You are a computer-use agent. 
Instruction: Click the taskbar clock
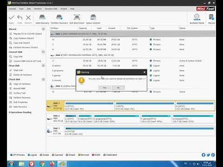(x=207, y=164)
